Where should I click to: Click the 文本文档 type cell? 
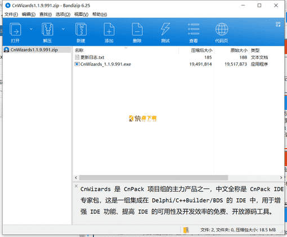click(x=259, y=57)
